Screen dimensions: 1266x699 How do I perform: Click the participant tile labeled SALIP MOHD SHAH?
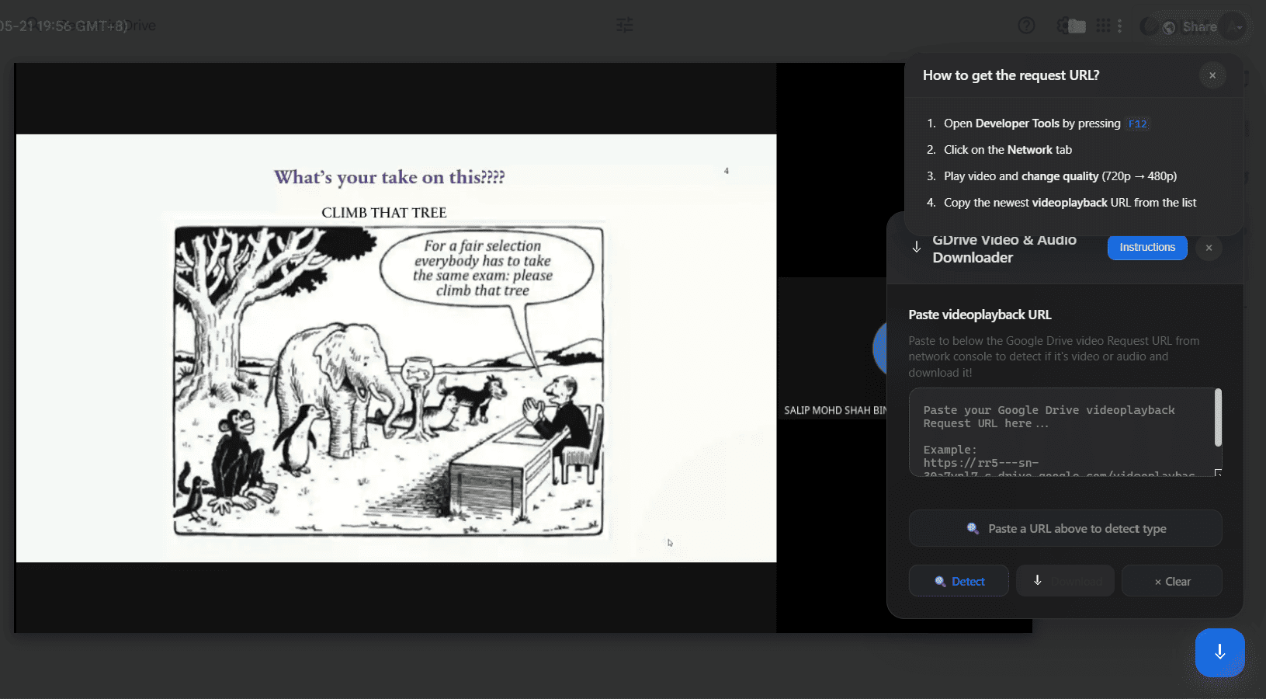(832, 348)
